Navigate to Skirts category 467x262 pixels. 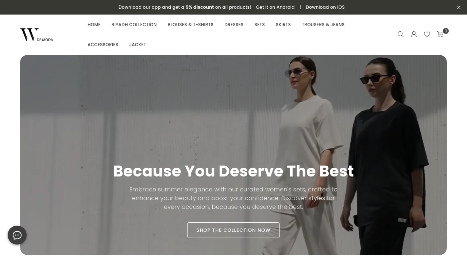click(x=283, y=25)
